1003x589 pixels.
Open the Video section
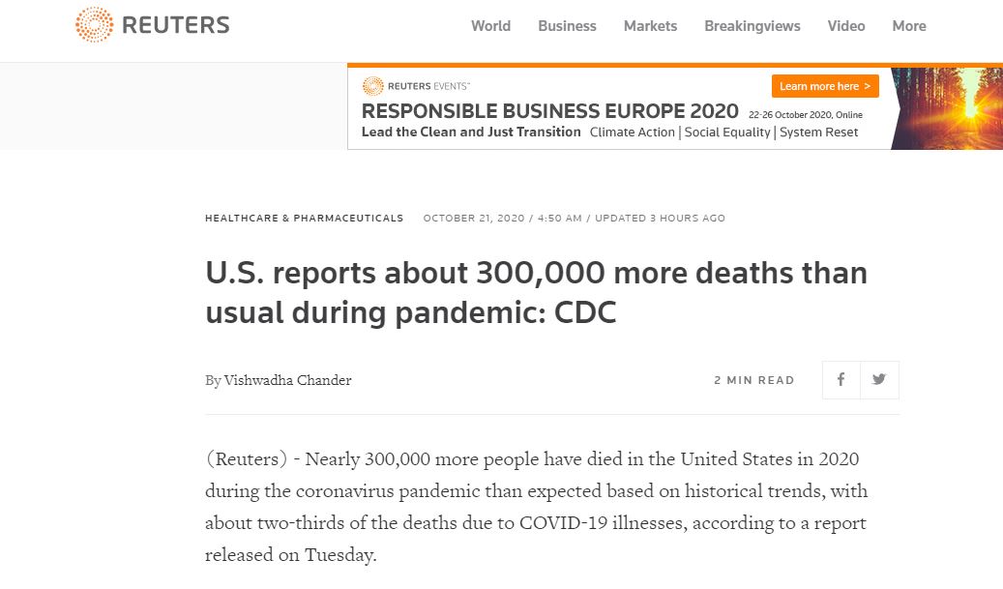(x=846, y=26)
